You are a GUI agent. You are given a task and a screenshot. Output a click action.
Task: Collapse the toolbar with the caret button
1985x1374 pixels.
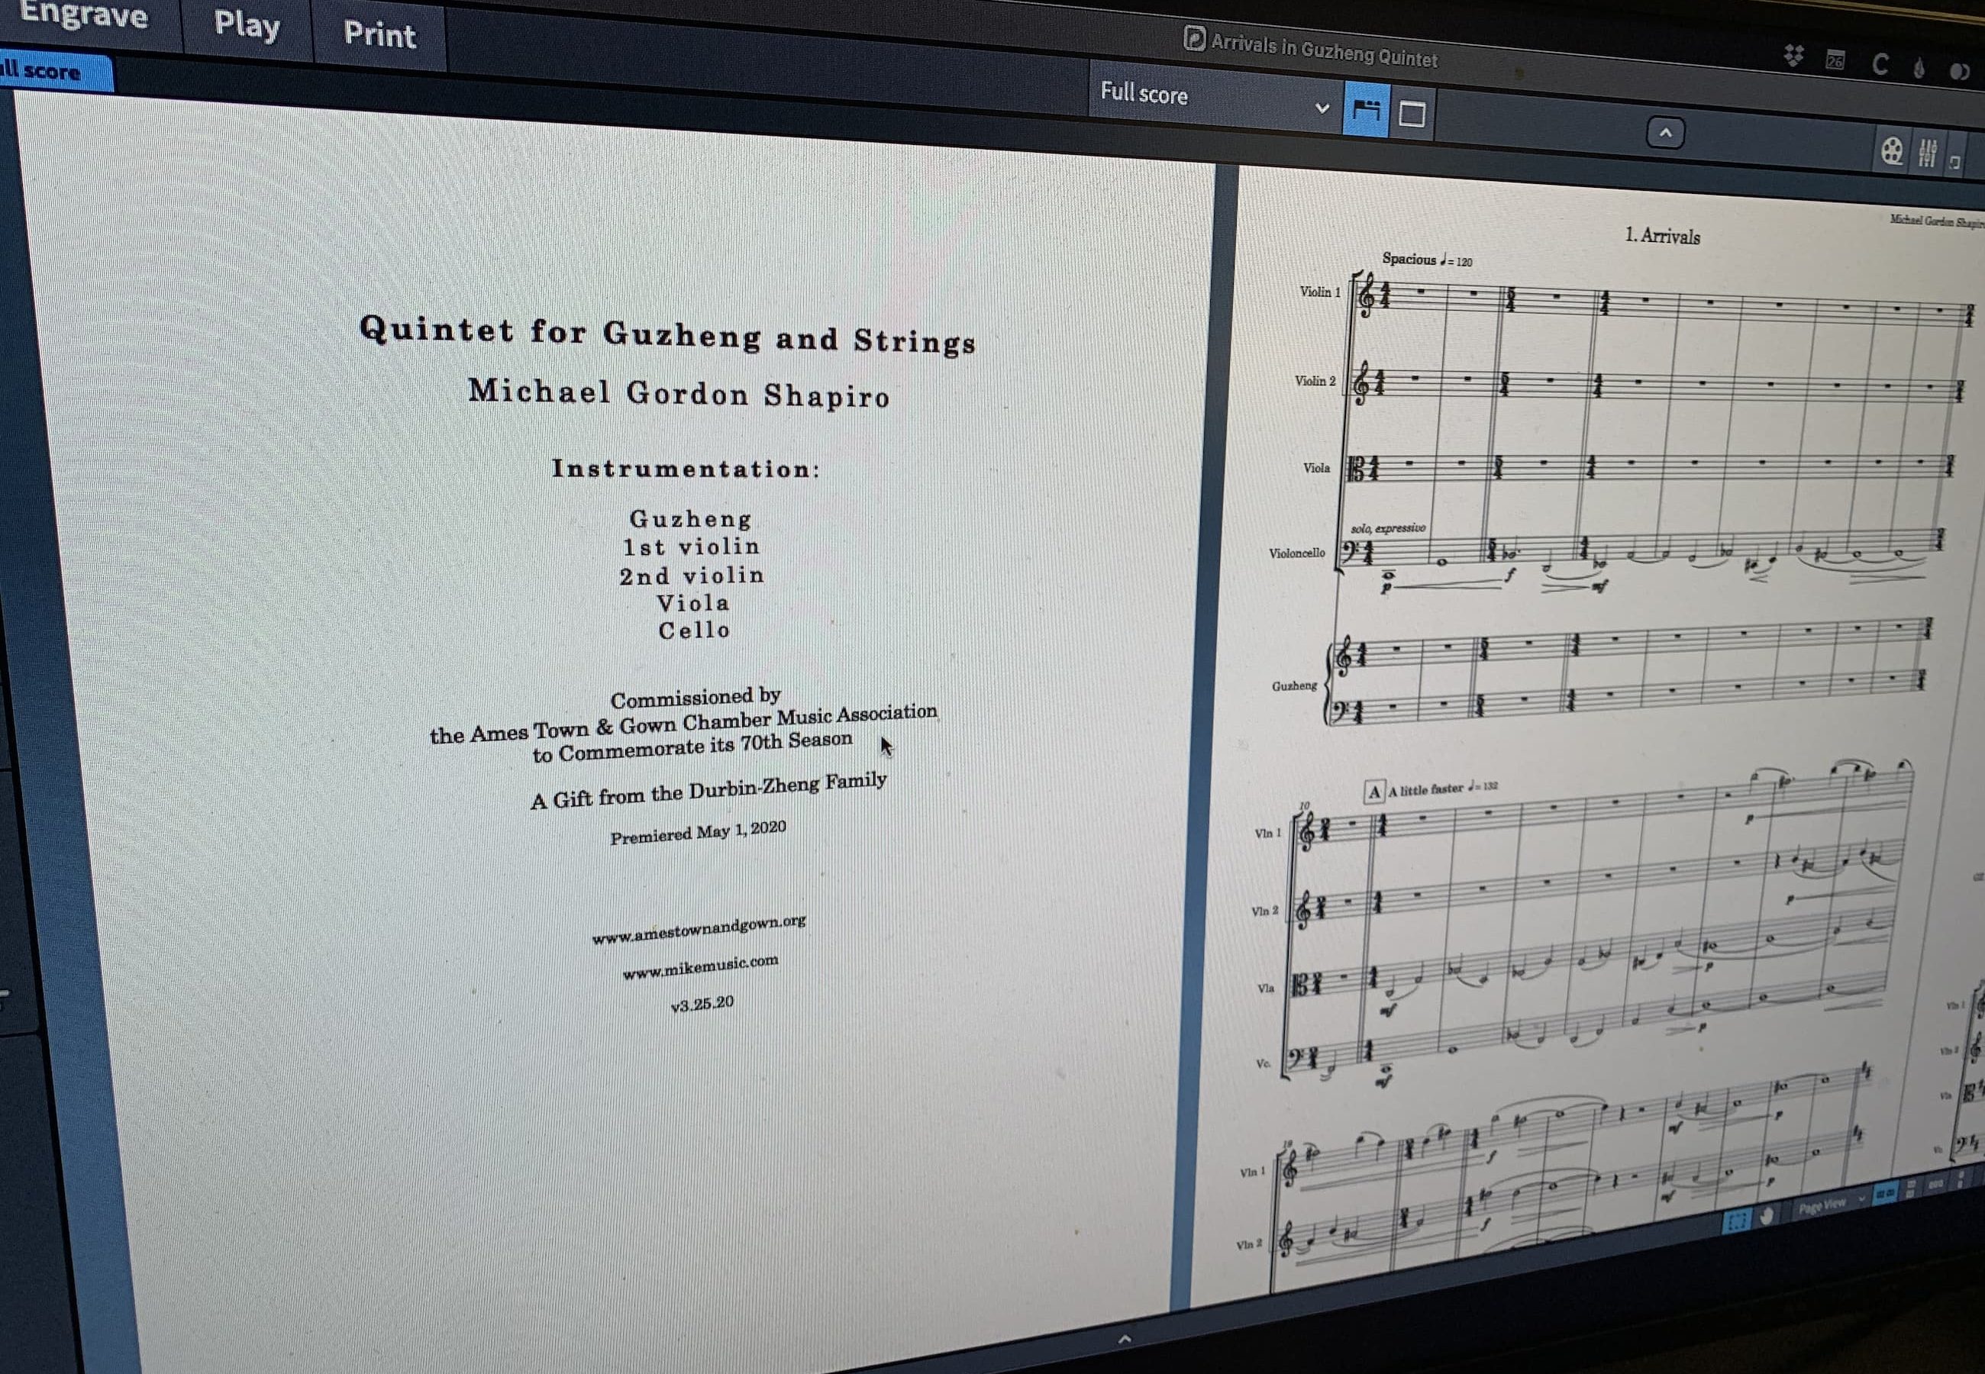coord(1666,134)
